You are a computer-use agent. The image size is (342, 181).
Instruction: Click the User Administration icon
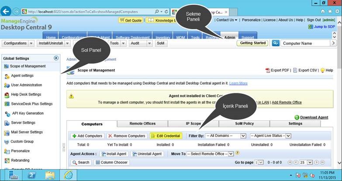7,85
